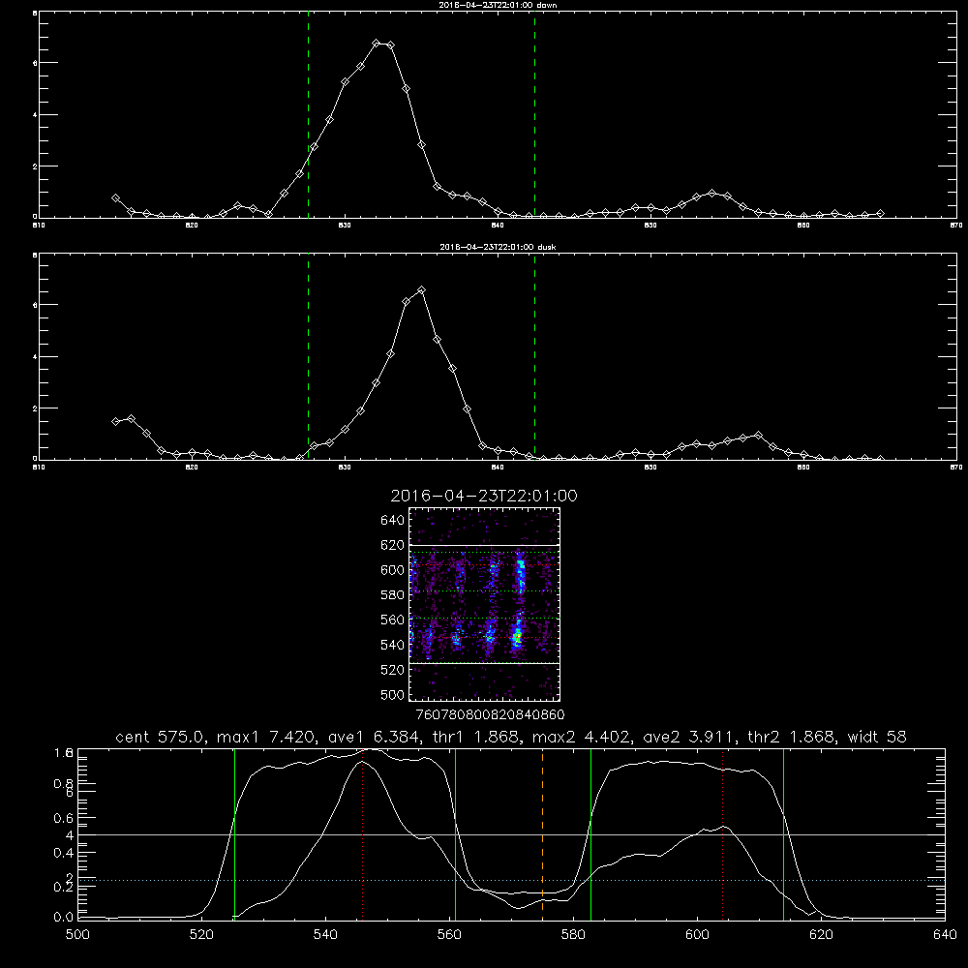The height and width of the screenshot is (968, 968).
Task: Click the large '2016-04-23T22:01:00' title above spectral image
Action: point(484,496)
